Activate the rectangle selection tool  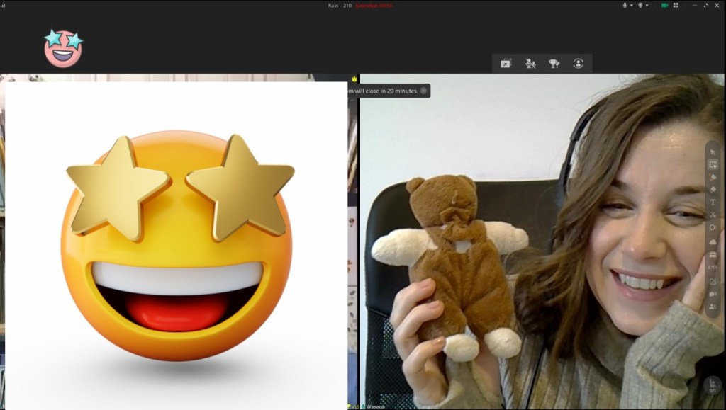[x=713, y=164]
